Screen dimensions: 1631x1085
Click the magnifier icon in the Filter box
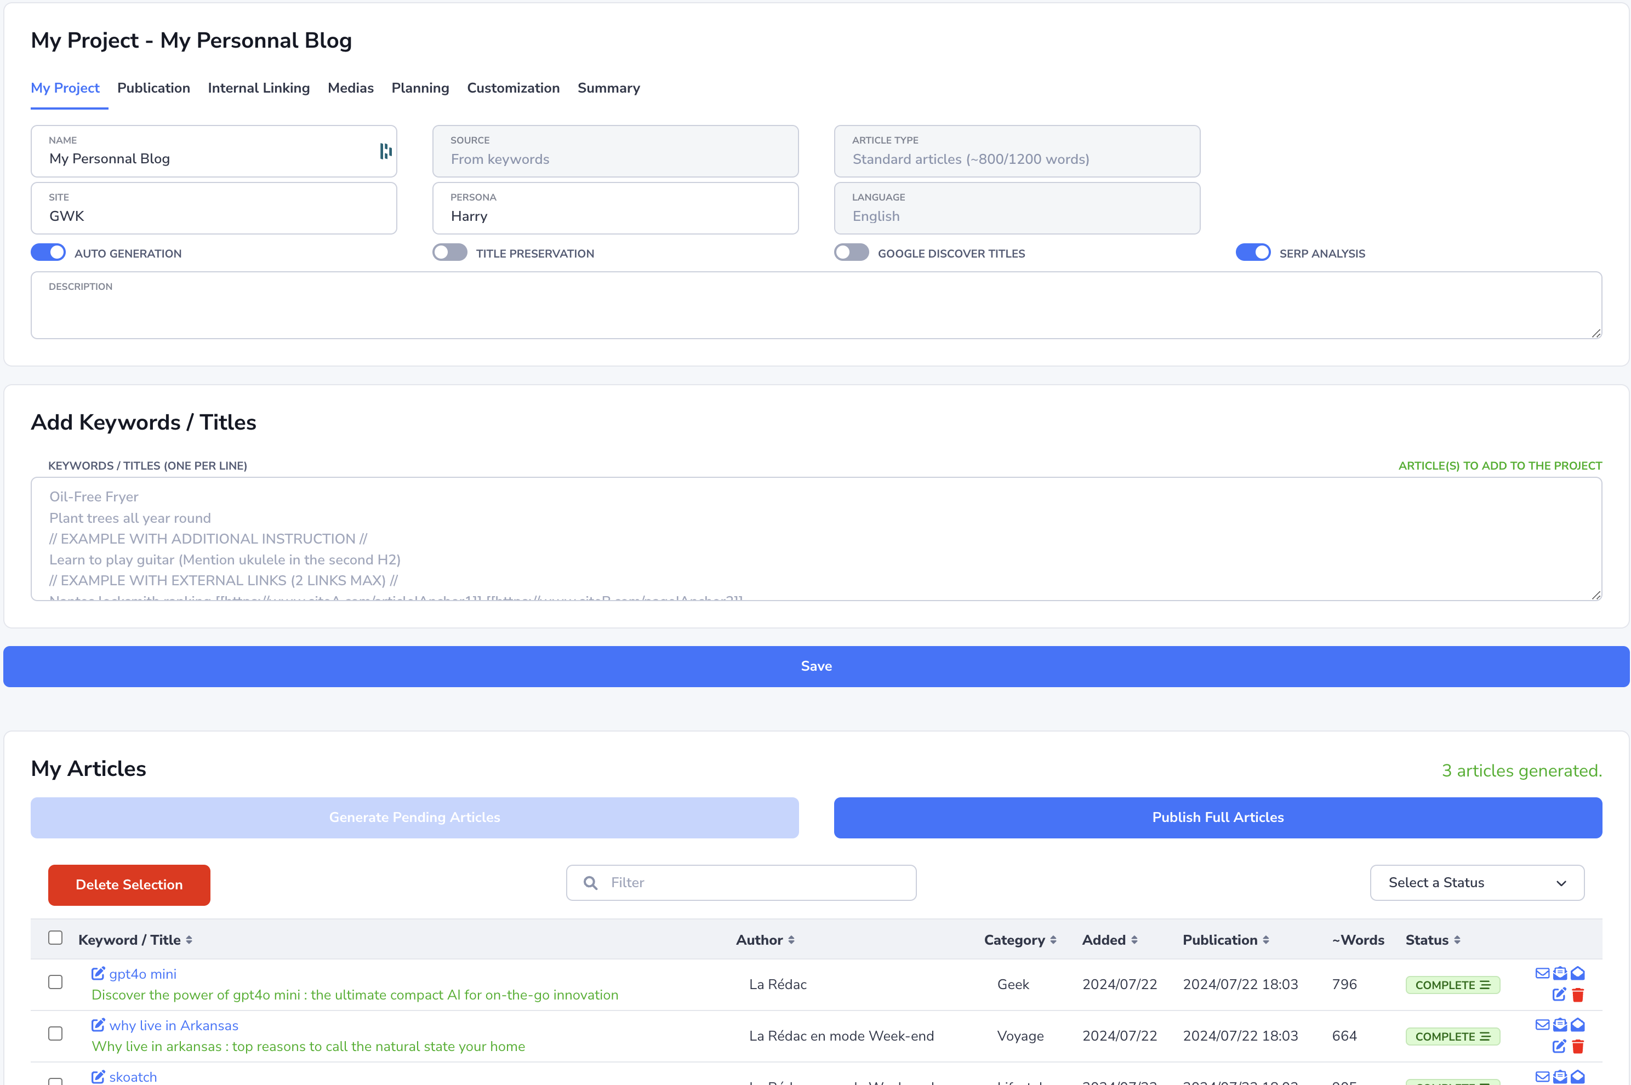click(x=590, y=883)
